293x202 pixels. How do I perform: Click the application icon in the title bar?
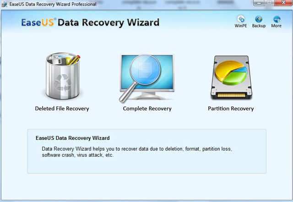click(4, 4)
